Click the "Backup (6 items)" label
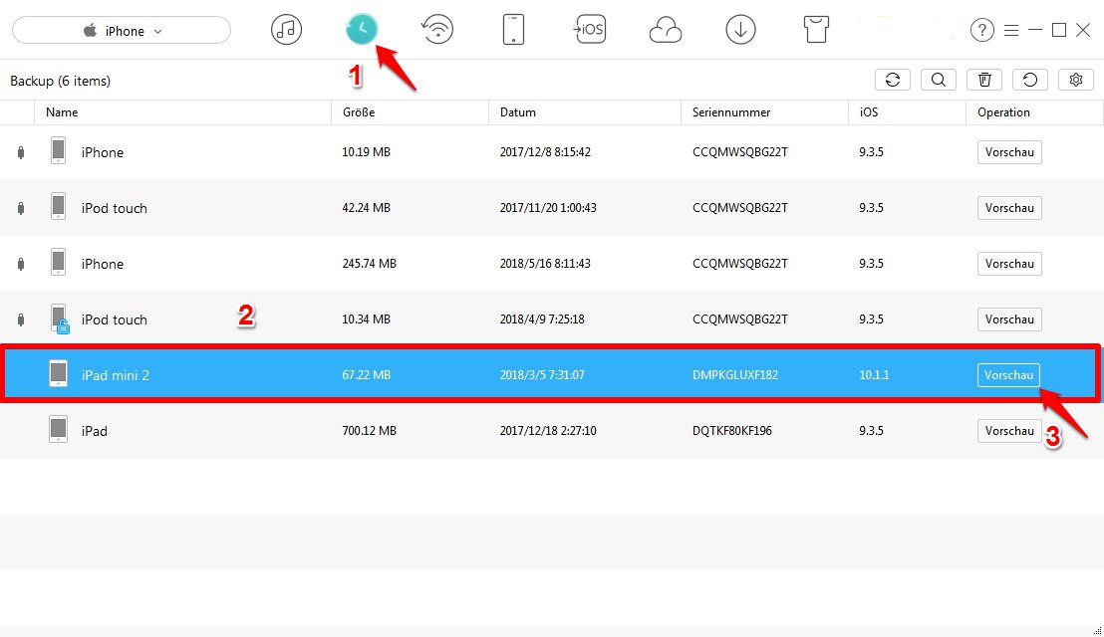1104x637 pixels. pyautogui.click(x=61, y=81)
